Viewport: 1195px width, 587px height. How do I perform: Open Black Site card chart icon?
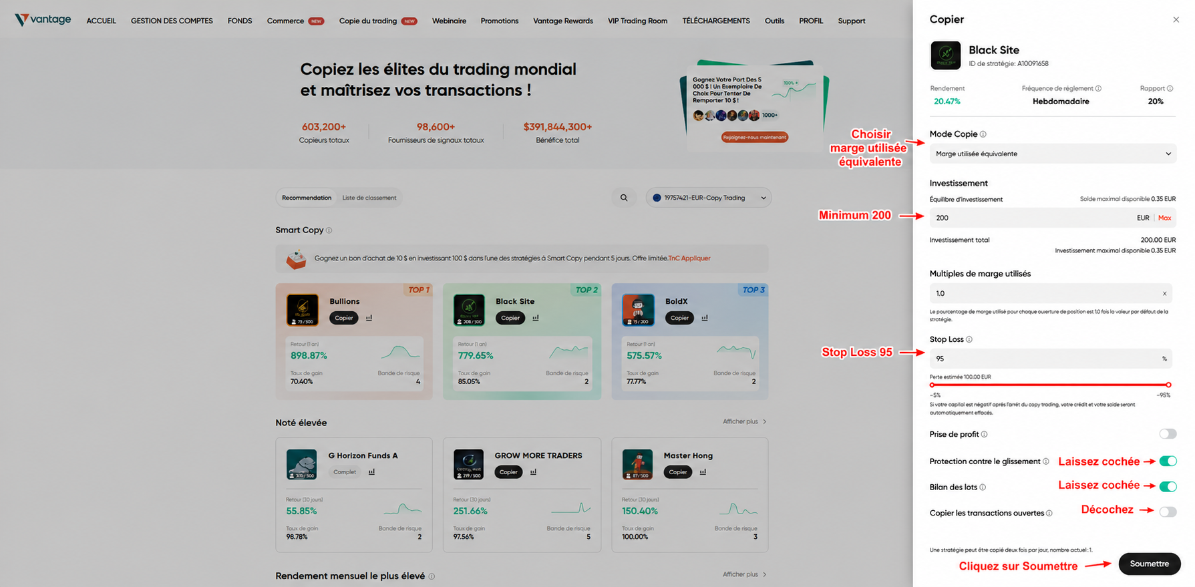(x=536, y=318)
